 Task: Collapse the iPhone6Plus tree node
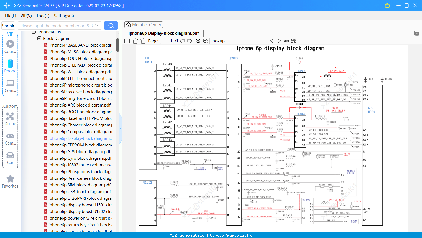pos(34,32)
